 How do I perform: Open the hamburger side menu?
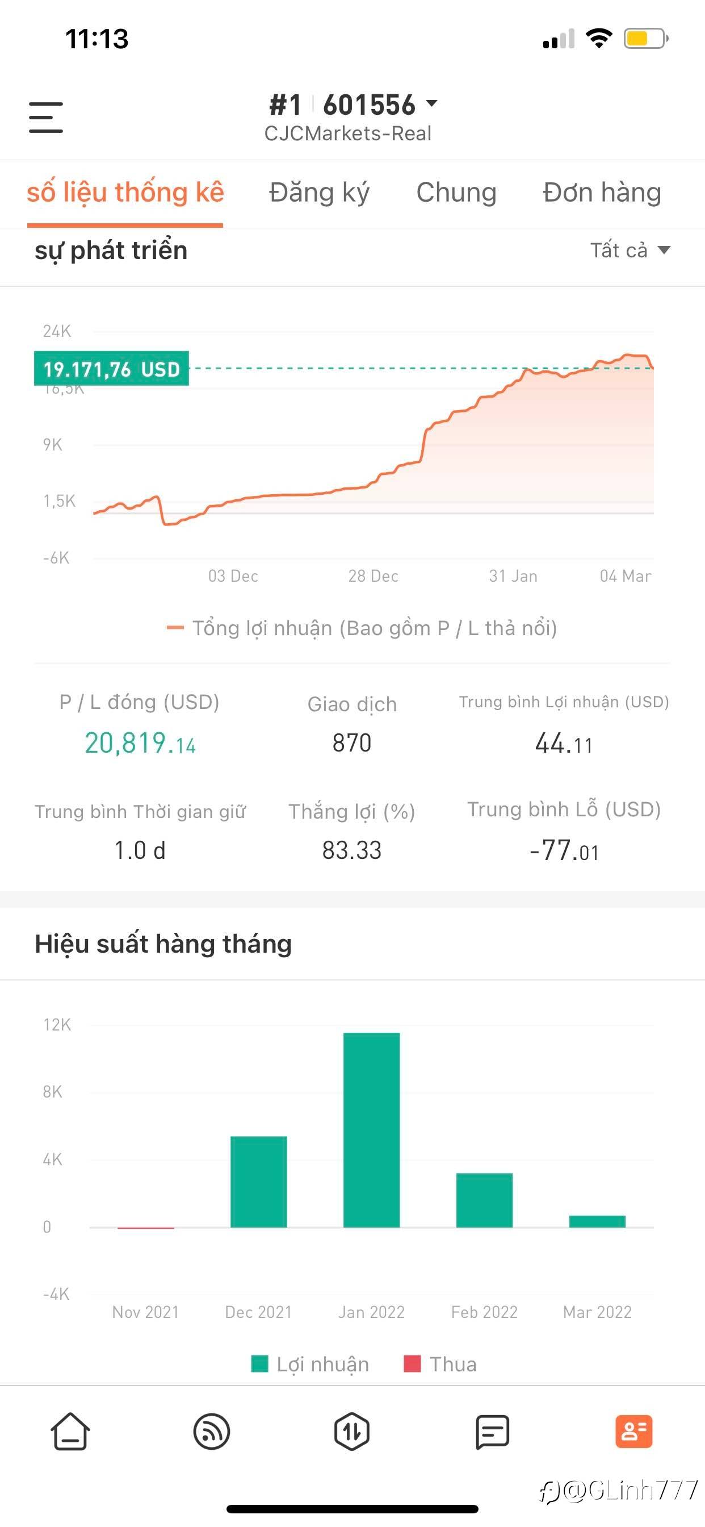pyautogui.click(x=45, y=117)
